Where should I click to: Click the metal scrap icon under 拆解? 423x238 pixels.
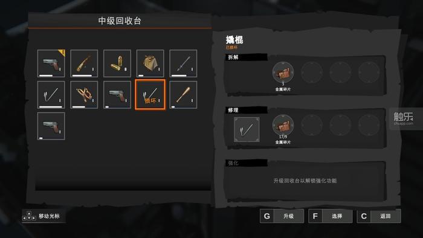point(283,72)
